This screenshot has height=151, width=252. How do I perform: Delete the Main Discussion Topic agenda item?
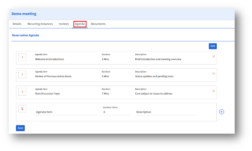[213, 91]
